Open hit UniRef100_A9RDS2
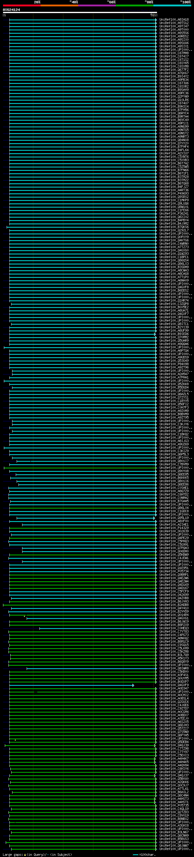This screenshot has height=857, width=194. click(174, 36)
